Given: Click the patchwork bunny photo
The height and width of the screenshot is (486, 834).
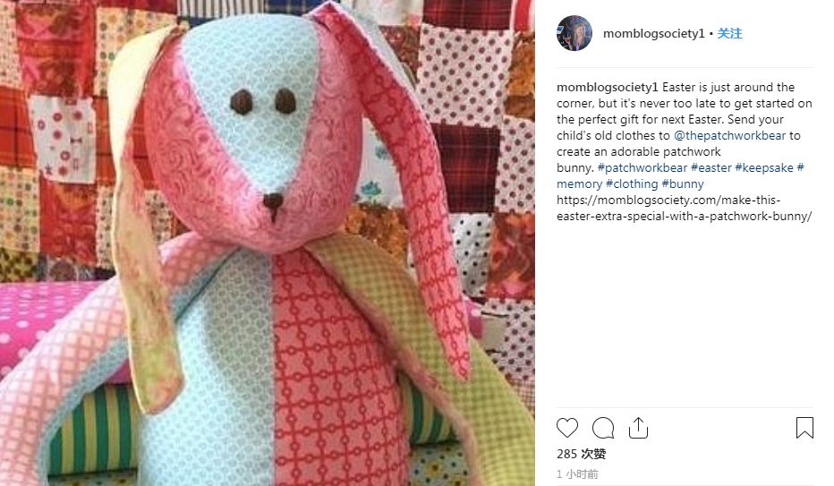Looking at the screenshot, I should click(267, 243).
